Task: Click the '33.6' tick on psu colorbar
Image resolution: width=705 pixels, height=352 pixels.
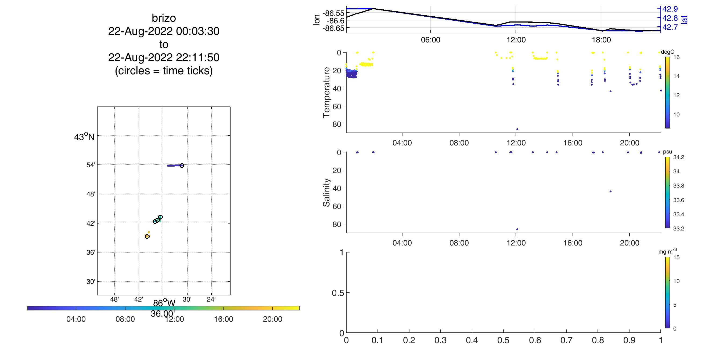Action: (679, 200)
